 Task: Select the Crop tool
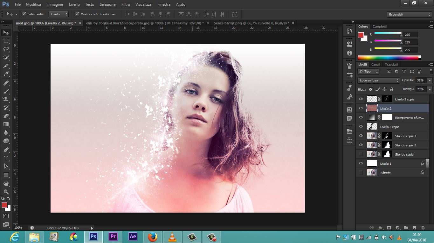coord(6,66)
